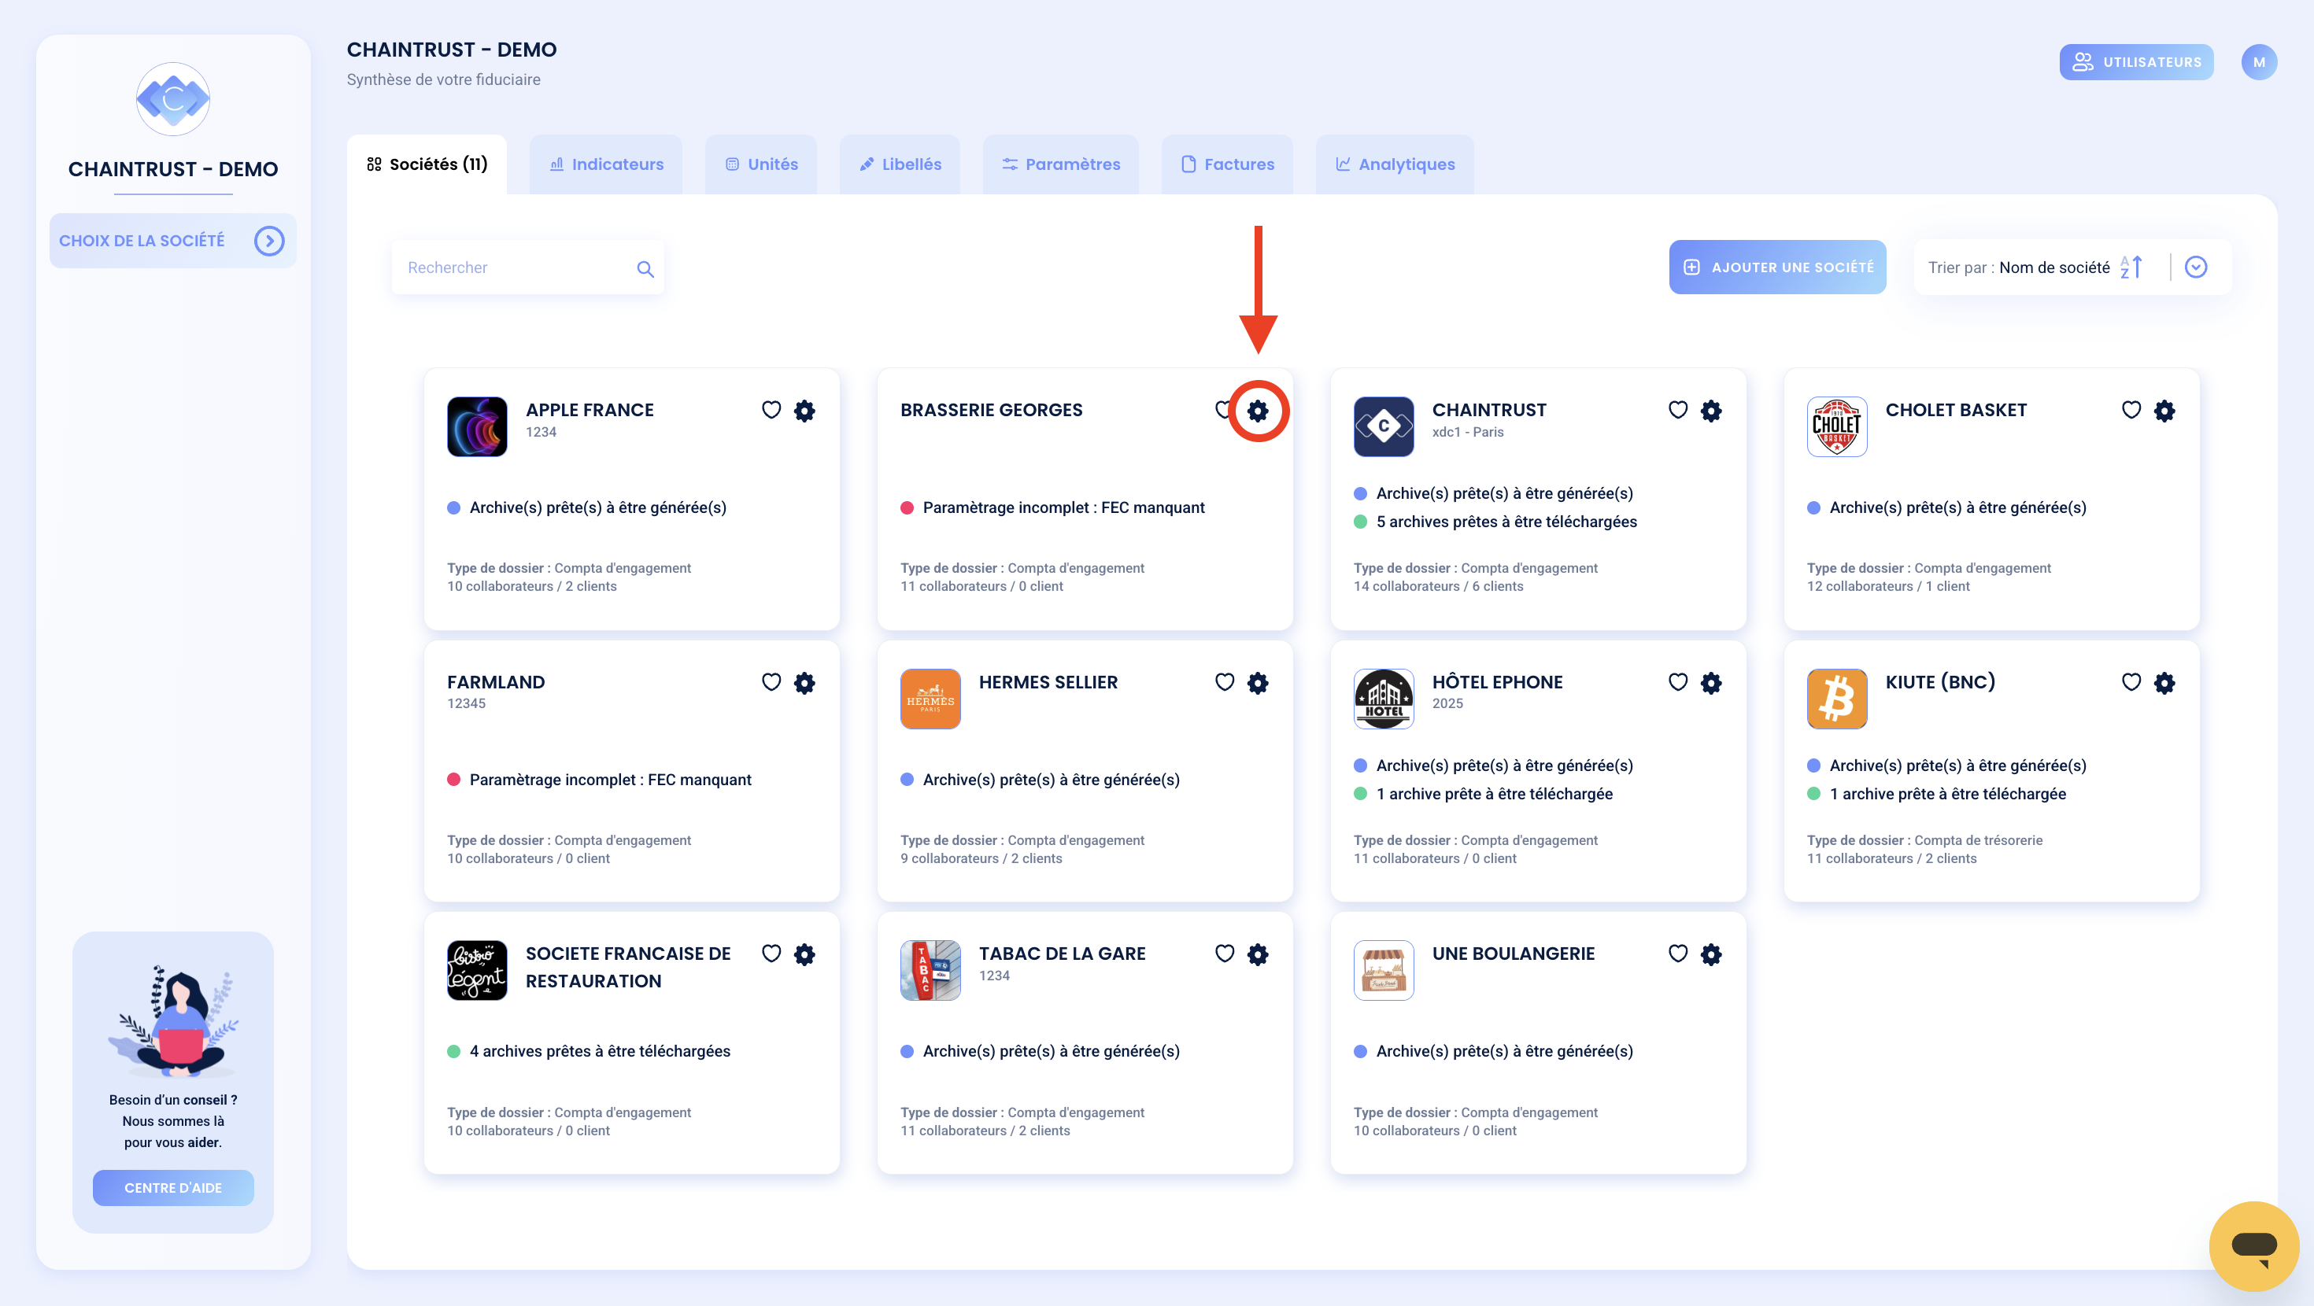Favorite UNE BOULANGERIE with heart
The width and height of the screenshot is (2314, 1306).
pyautogui.click(x=1678, y=953)
